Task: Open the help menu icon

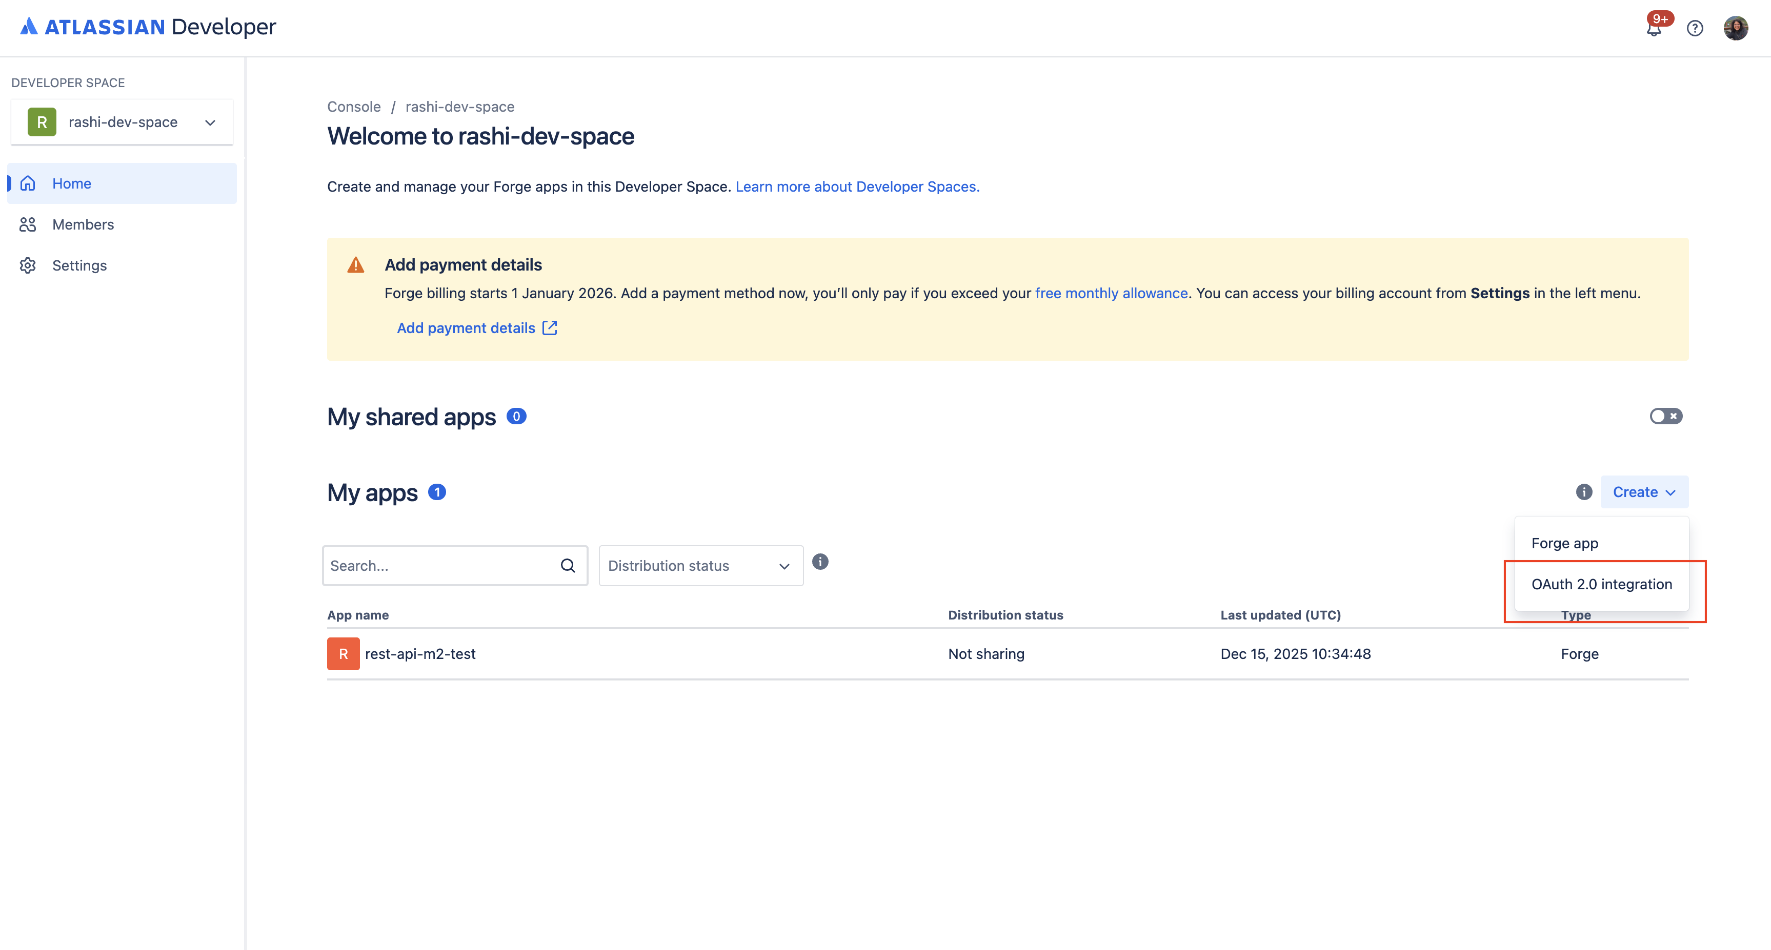Action: [x=1695, y=28]
